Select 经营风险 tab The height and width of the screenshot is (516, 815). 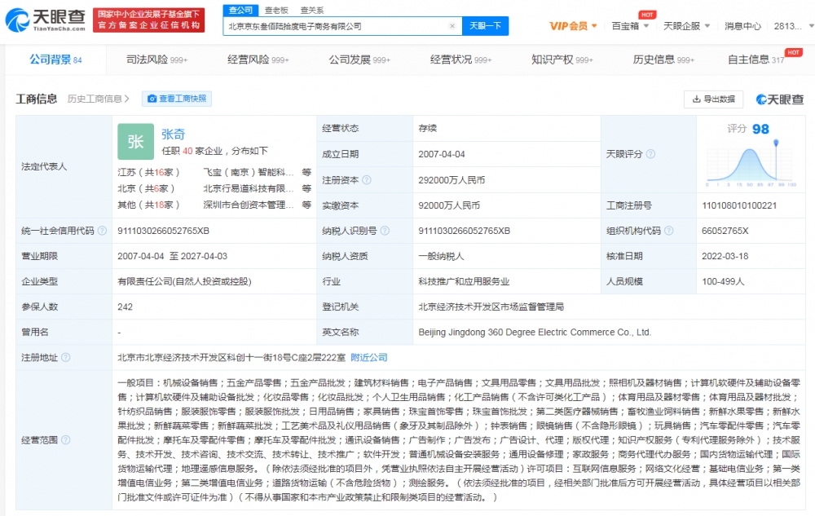pos(258,60)
